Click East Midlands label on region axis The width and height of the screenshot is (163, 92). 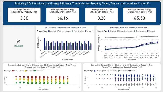pyautogui.click(x=72, y=54)
